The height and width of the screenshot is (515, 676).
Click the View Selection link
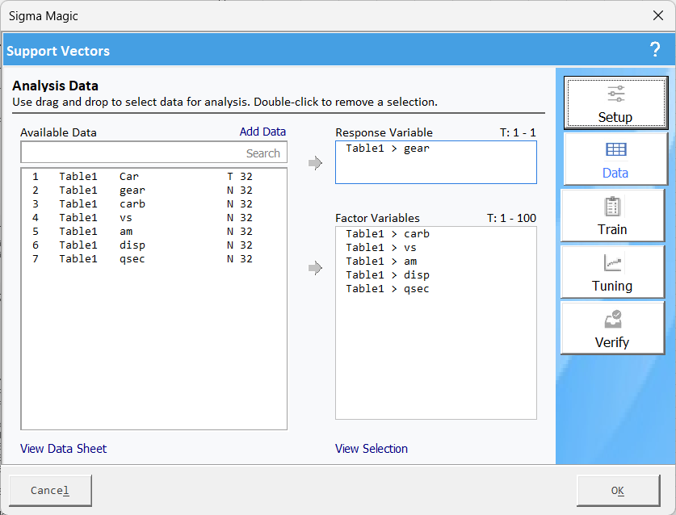tap(372, 449)
